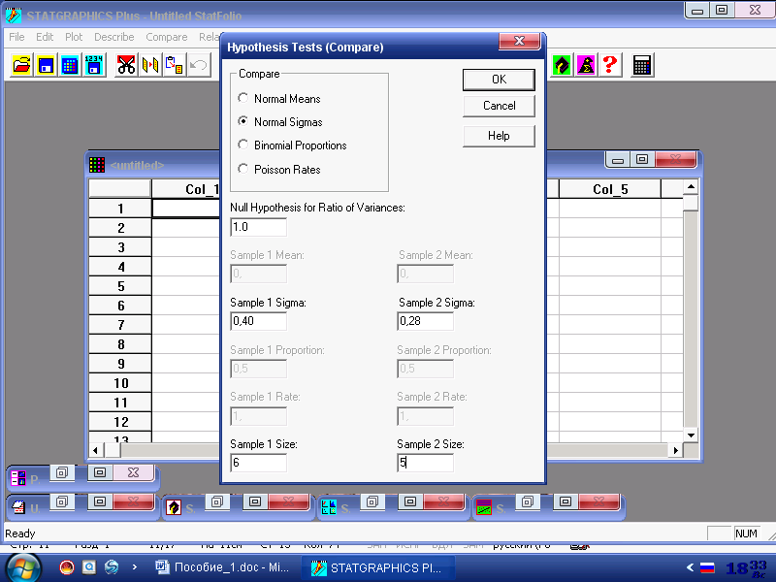Open the Plot menu

coord(74,37)
